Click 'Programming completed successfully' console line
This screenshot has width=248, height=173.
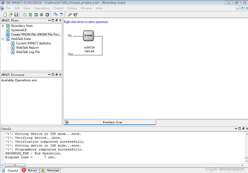pyautogui.click(x=44, y=149)
